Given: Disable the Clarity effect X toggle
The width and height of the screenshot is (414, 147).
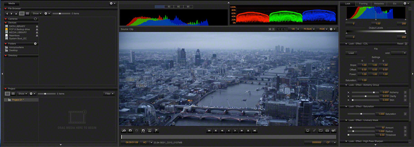Looking at the screenshot, I should point(348,96).
